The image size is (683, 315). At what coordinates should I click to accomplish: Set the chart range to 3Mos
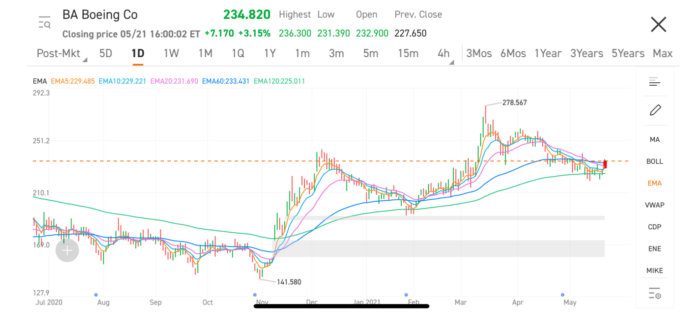click(x=479, y=53)
